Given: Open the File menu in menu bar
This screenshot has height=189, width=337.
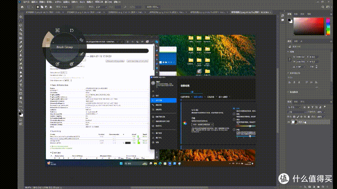Looking at the screenshot, I should [x=26, y=2].
